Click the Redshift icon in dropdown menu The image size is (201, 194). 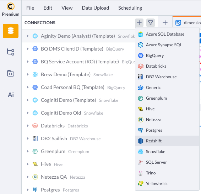(141, 141)
